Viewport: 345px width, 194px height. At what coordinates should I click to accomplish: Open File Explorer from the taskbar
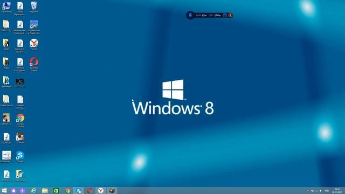45,190
